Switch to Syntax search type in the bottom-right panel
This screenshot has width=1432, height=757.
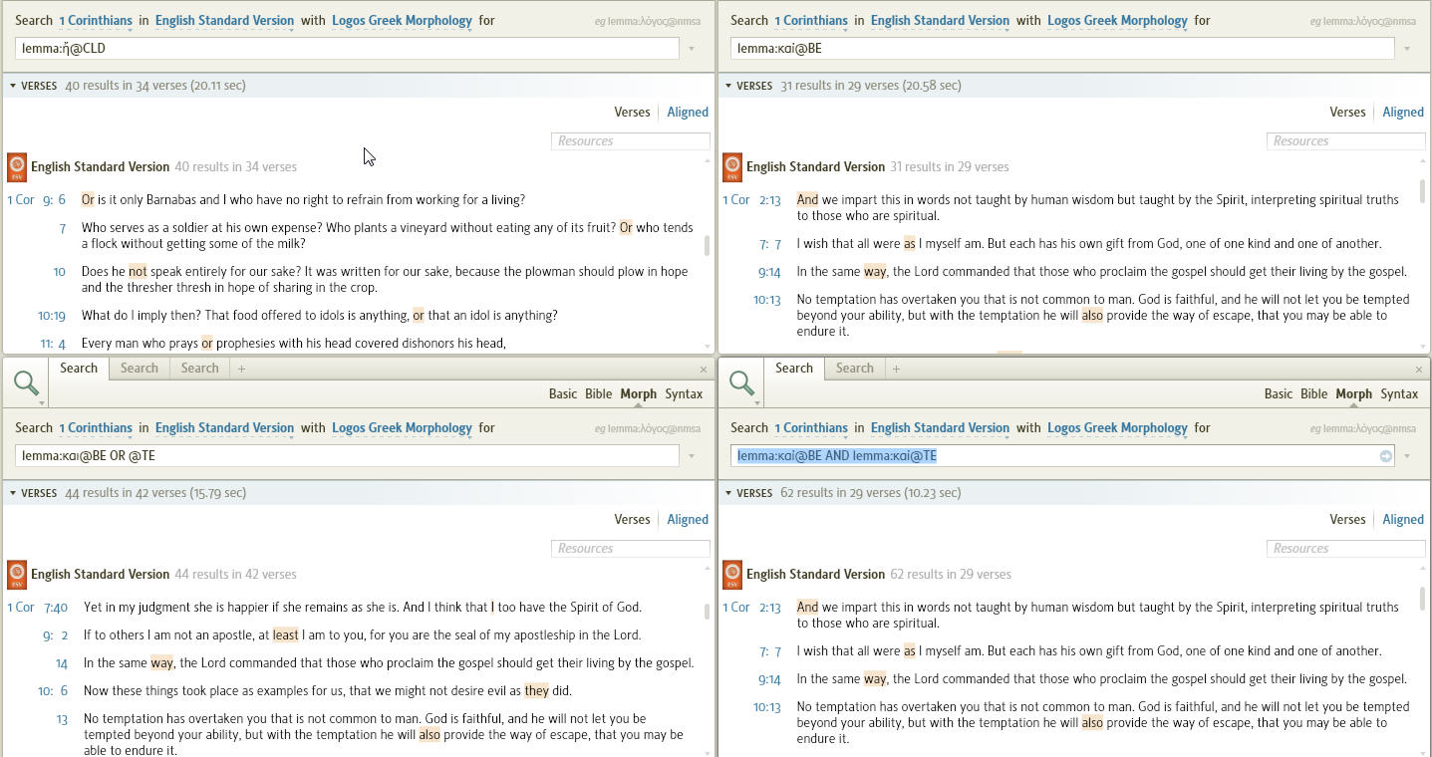click(x=1399, y=394)
